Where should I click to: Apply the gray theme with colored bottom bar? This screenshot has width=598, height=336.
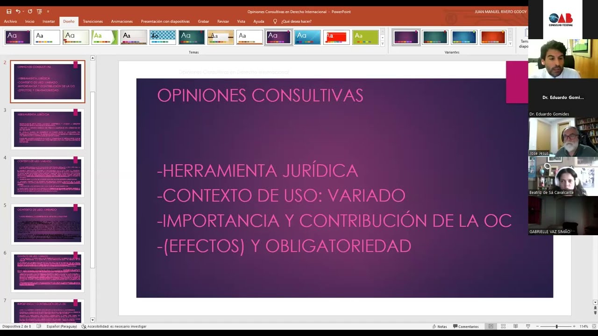[134, 37]
